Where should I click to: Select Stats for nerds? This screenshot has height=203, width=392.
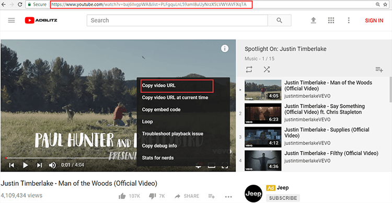pos(158,157)
